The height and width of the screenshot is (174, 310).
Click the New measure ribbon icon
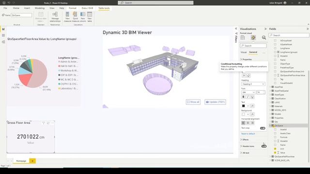pyautogui.click(x=67, y=17)
